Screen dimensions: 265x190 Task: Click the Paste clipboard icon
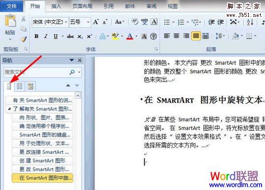[10, 21]
